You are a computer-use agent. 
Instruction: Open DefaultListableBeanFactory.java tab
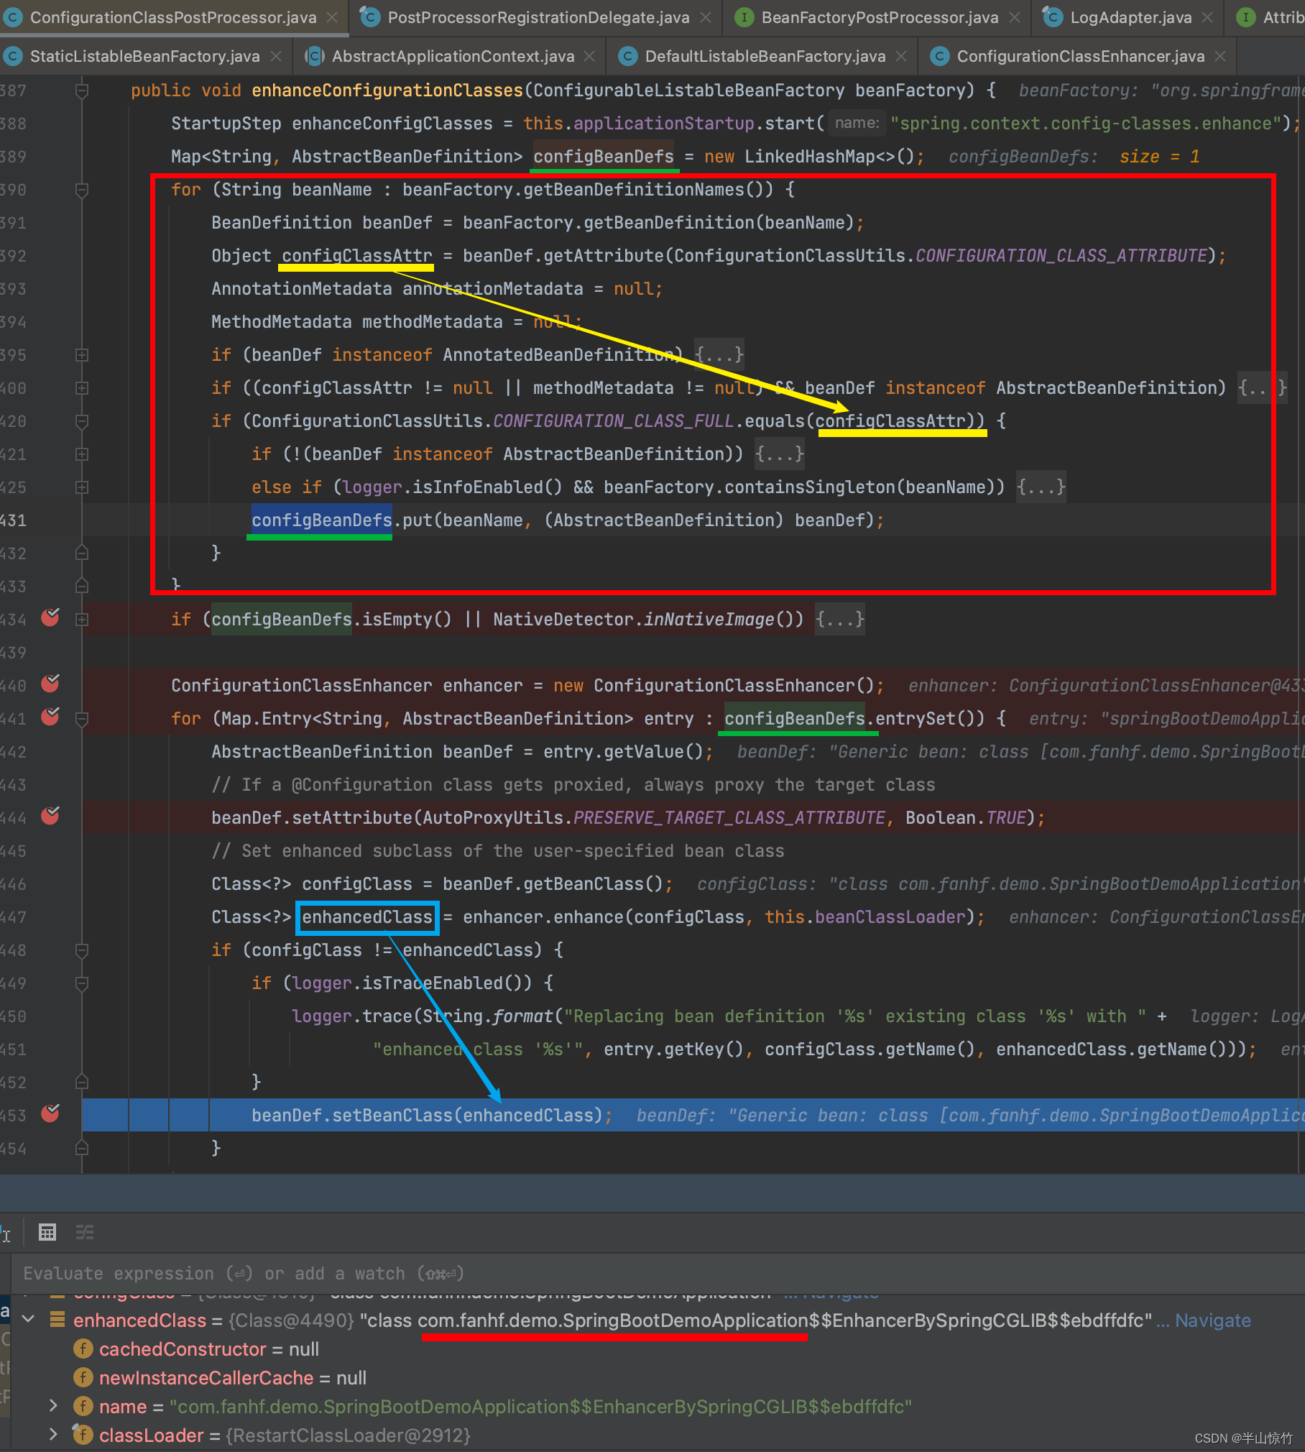pos(765,56)
